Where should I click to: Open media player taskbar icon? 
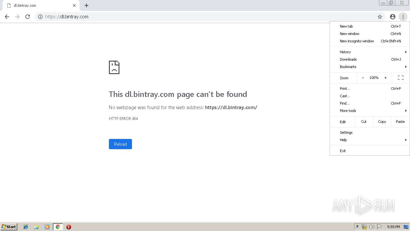click(x=47, y=227)
